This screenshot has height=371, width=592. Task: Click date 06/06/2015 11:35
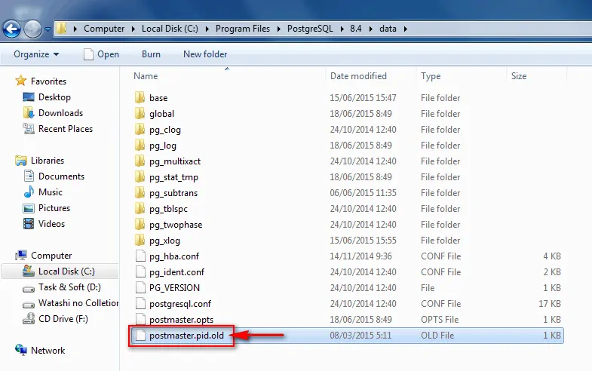coord(363,192)
